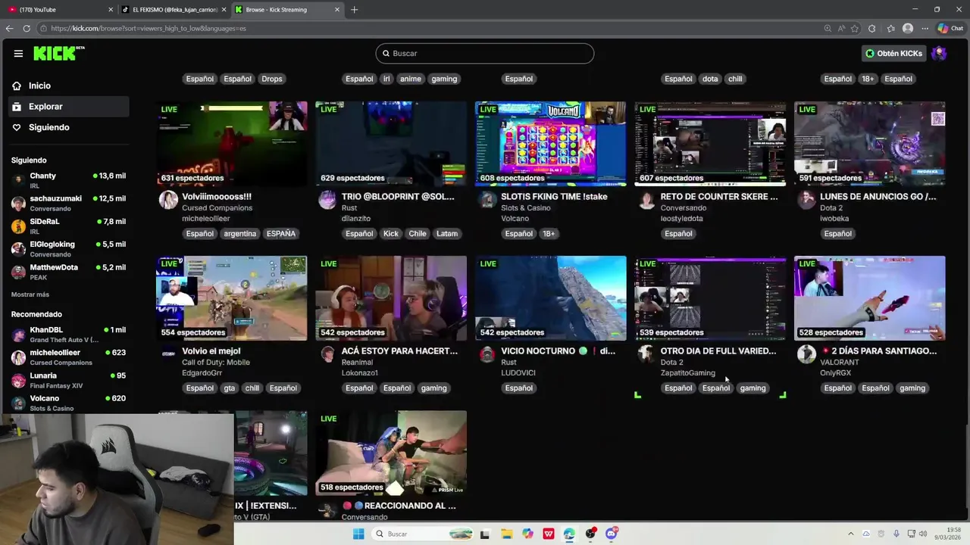This screenshot has height=545, width=970.
Task: Open the RETO DE COUNTER SKERE stream thumbnail
Action: coord(710,144)
